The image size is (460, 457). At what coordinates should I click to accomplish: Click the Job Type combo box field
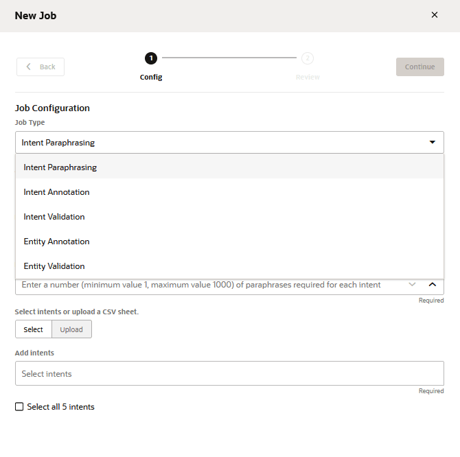click(x=220, y=143)
